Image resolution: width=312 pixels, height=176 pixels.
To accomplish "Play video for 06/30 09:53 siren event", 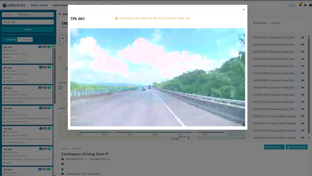I will pyautogui.click(x=303, y=87).
